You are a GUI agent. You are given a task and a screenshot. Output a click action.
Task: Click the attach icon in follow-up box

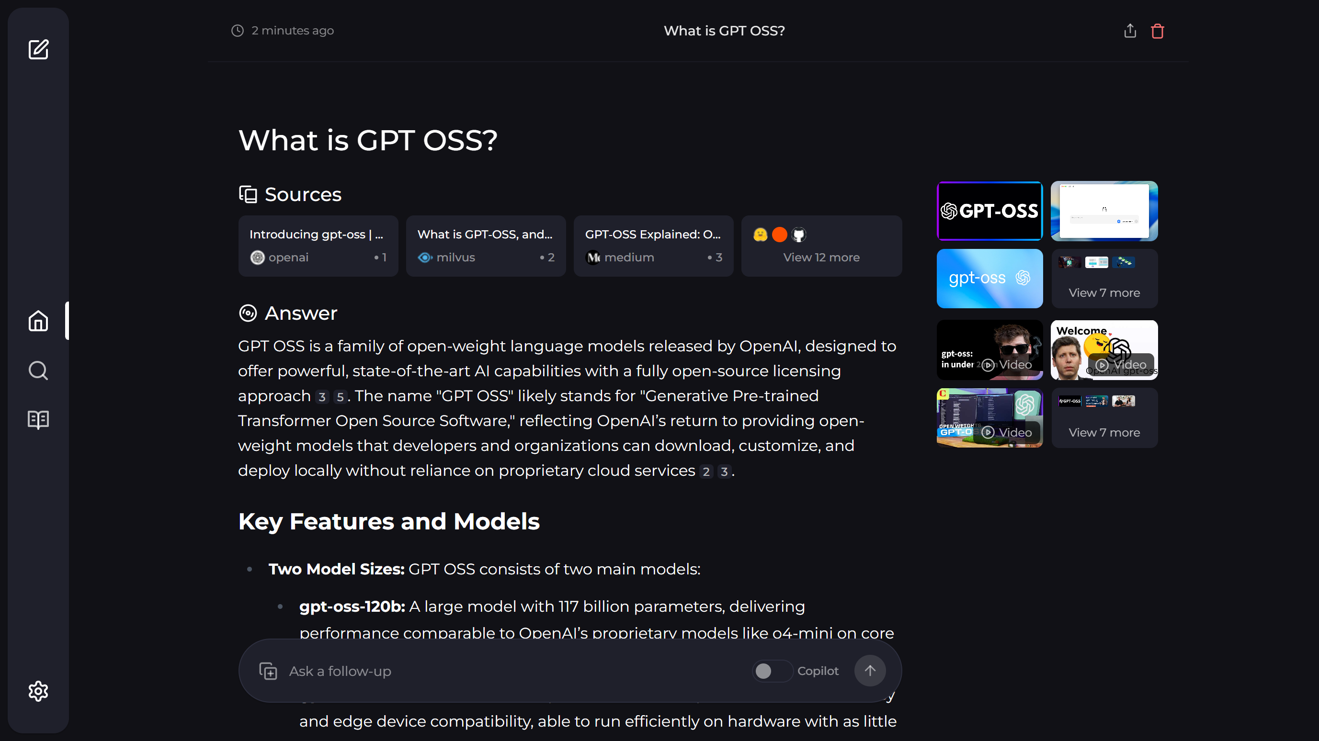tap(268, 670)
